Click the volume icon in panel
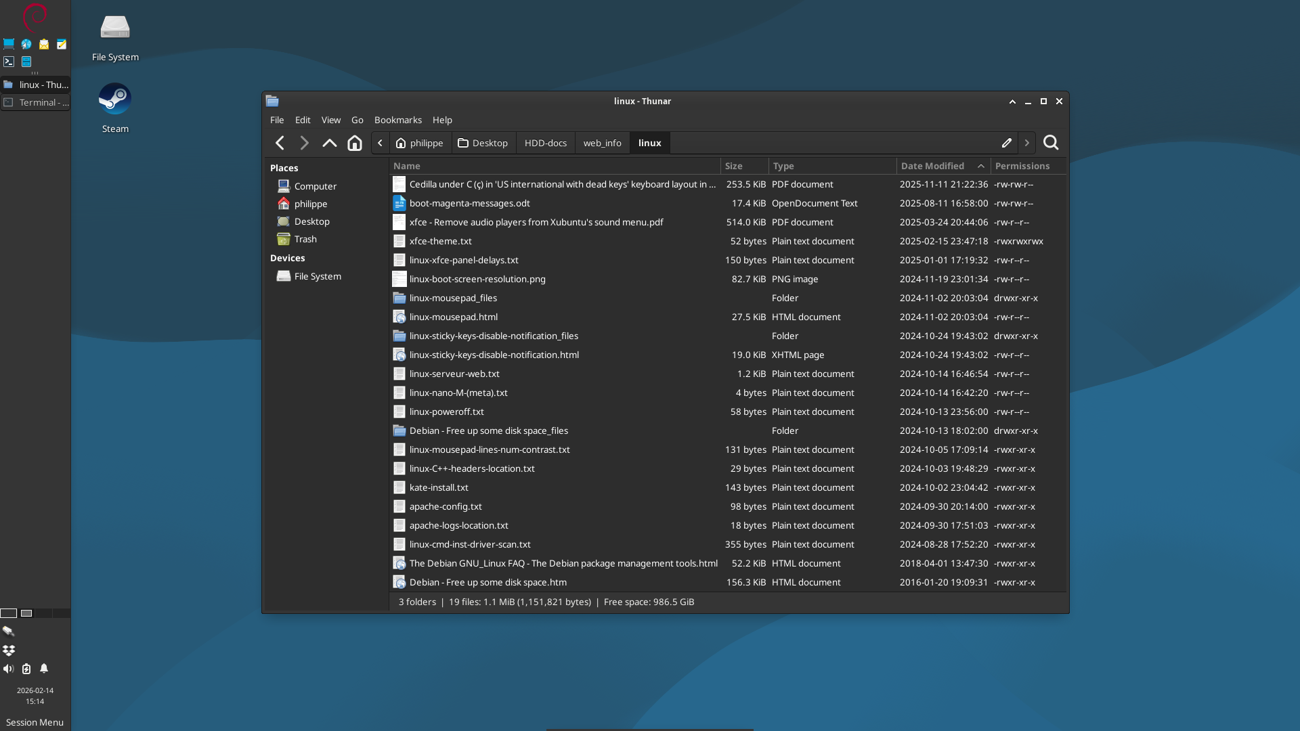The width and height of the screenshot is (1300, 731). [8, 669]
